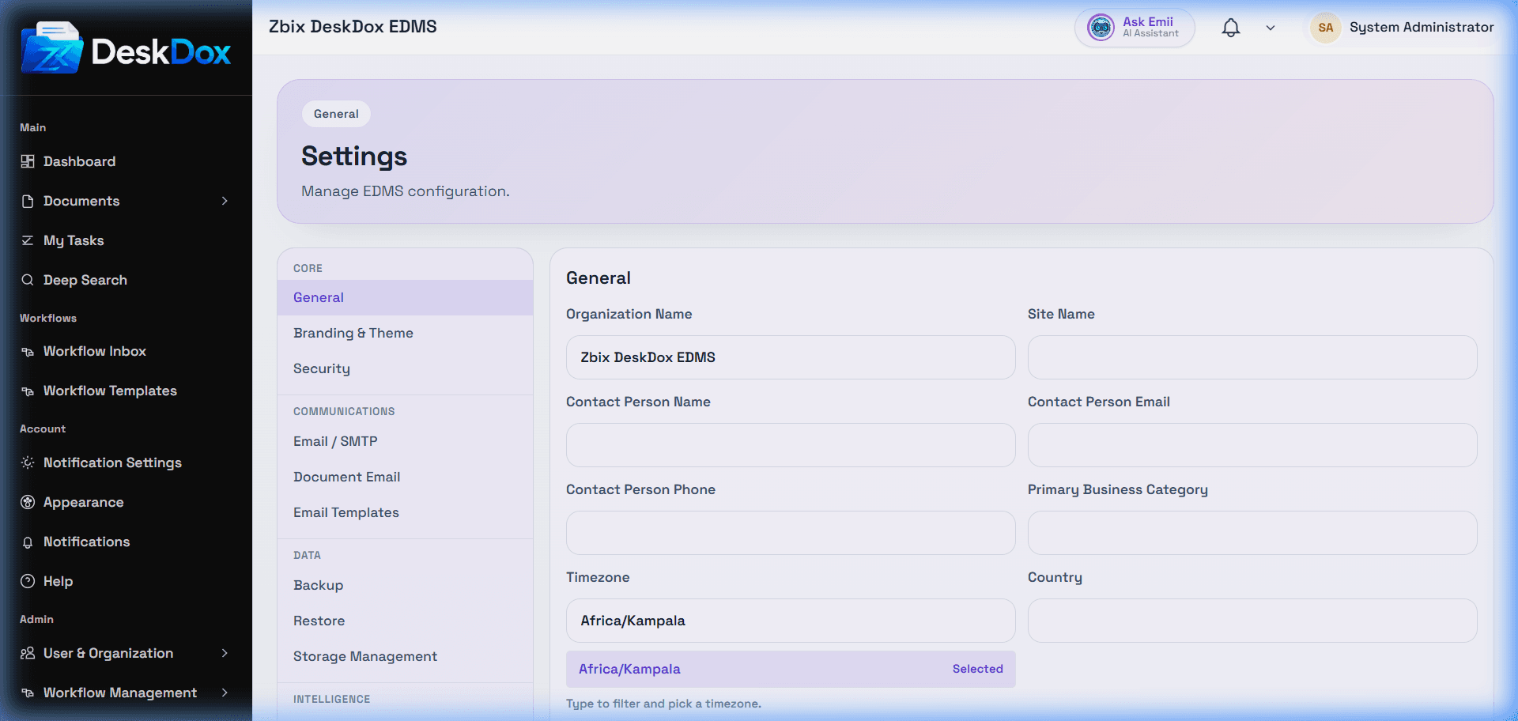Open Storage Management settings
The height and width of the screenshot is (721, 1518).
coord(405,656)
